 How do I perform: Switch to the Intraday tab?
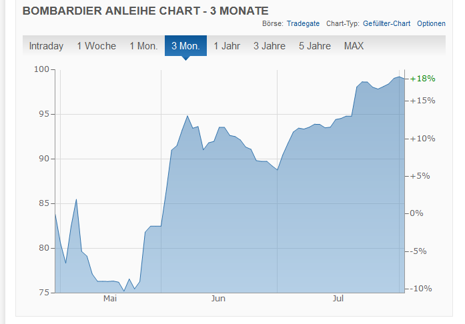pyautogui.click(x=46, y=46)
